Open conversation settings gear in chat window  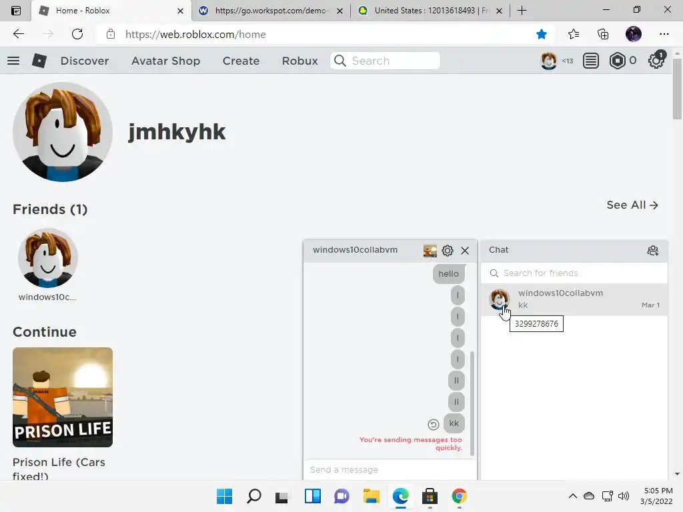[x=448, y=251]
